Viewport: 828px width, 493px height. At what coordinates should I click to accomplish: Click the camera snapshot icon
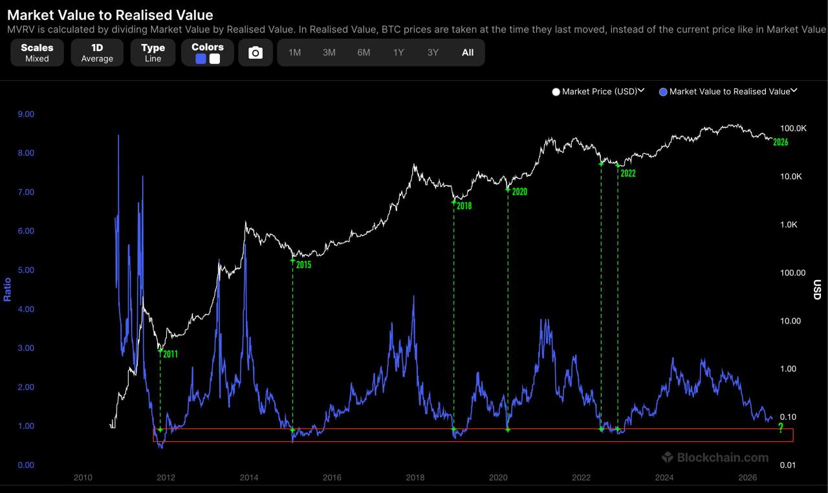pyautogui.click(x=256, y=53)
